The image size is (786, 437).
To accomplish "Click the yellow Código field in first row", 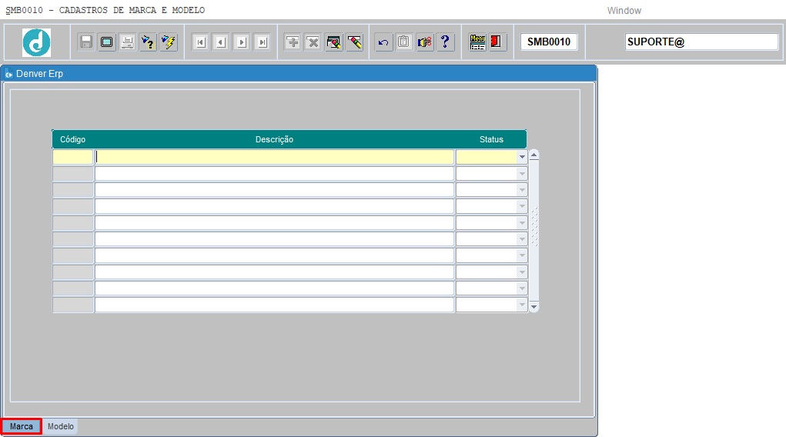I will click(x=73, y=158).
